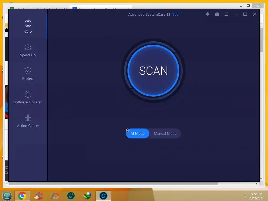Image resolution: width=268 pixels, height=201 pixels.
Task: Open the hamburger options menu
Action: tap(226, 14)
